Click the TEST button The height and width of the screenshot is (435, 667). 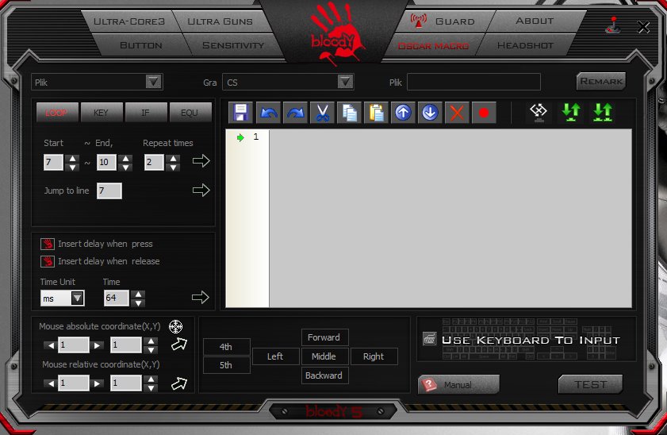tap(590, 384)
